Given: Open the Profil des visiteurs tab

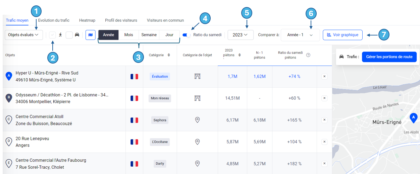Looking at the screenshot, I should pos(121,20).
